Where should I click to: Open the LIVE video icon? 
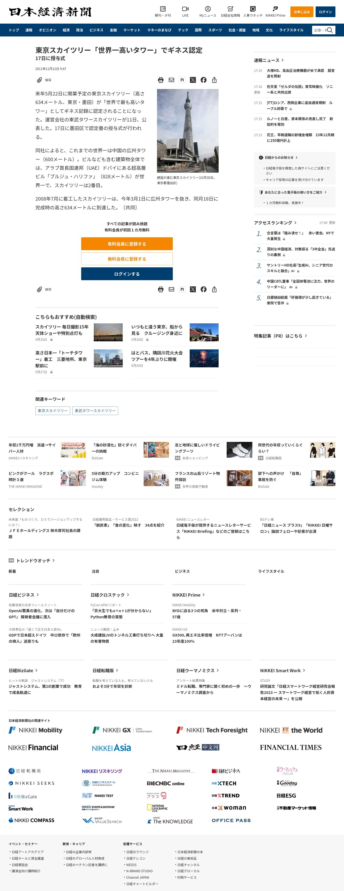pos(185,9)
